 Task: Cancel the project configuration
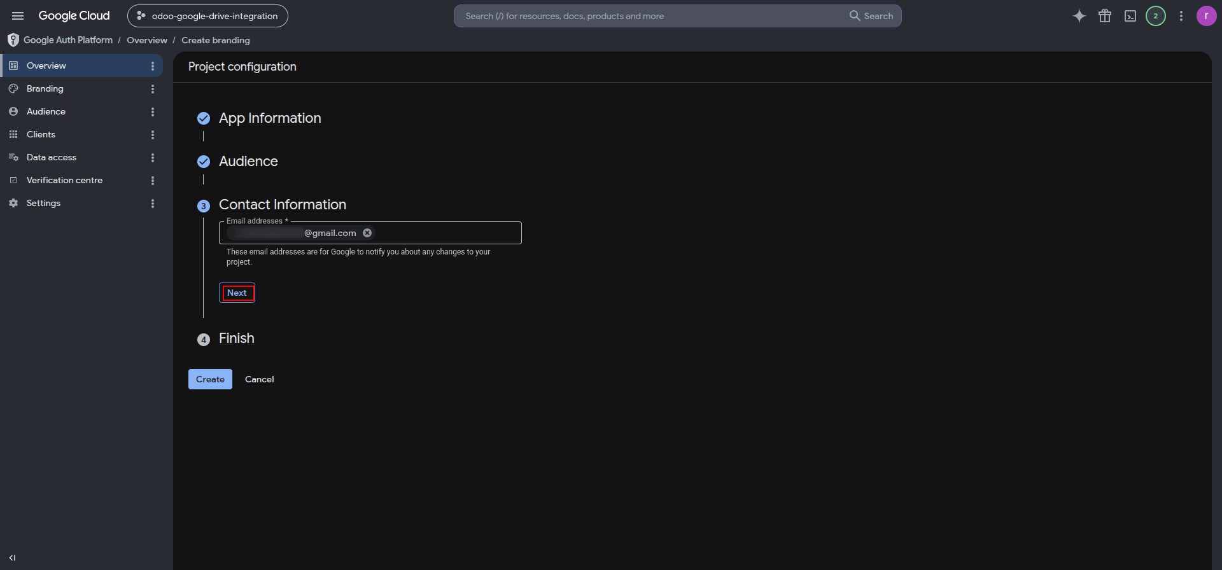260,379
